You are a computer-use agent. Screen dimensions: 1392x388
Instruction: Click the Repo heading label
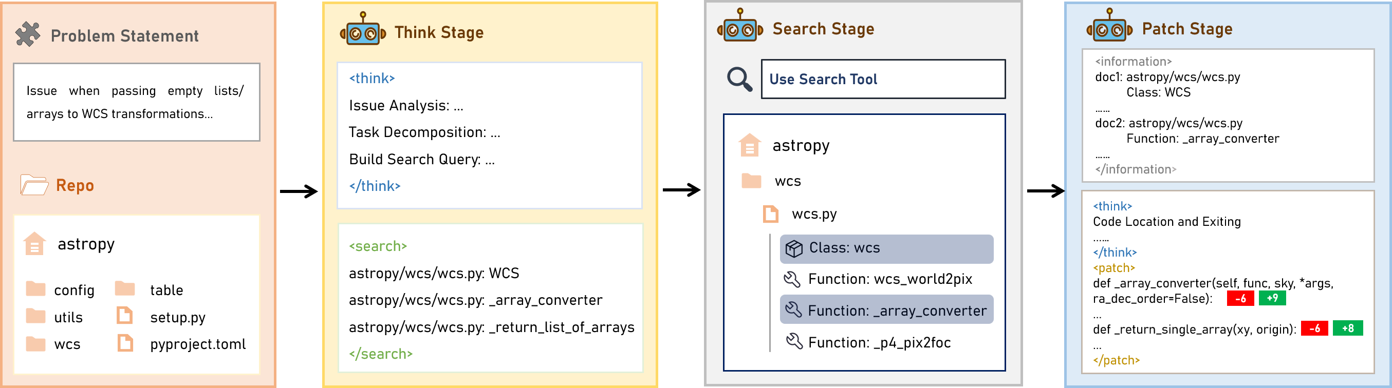[75, 185]
